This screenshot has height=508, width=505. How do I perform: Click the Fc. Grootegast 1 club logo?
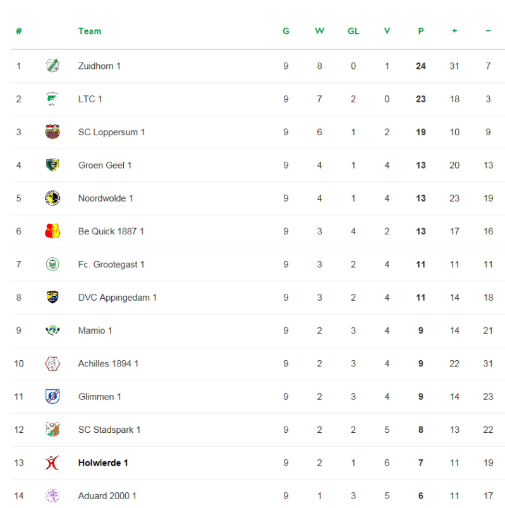tap(52, 264)
